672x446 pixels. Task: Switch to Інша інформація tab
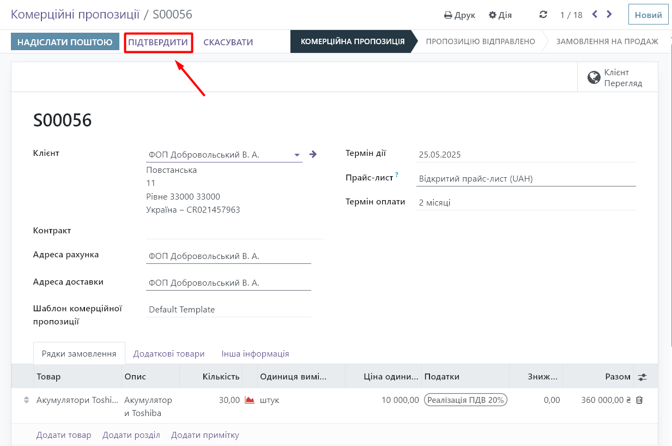(255, 354)
